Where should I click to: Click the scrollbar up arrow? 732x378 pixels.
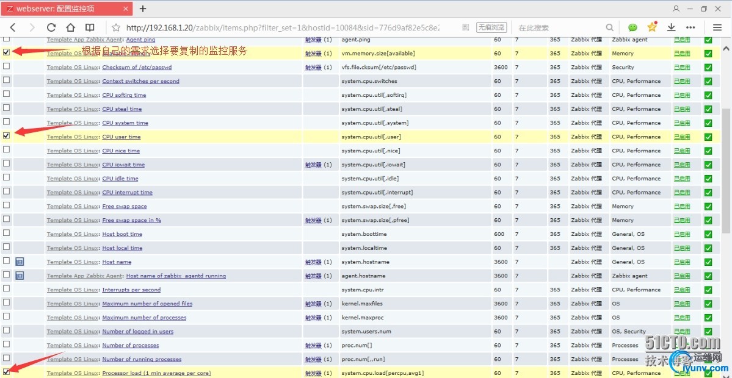[x=726, y=48]
